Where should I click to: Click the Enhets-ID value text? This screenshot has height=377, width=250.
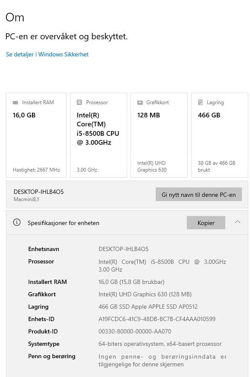(157, 319)
